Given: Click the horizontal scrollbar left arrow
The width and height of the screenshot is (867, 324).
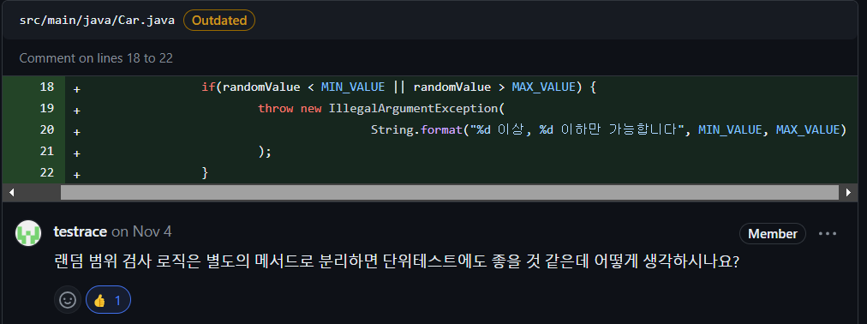Looking at the screenshot, I should tap(11, 192).
